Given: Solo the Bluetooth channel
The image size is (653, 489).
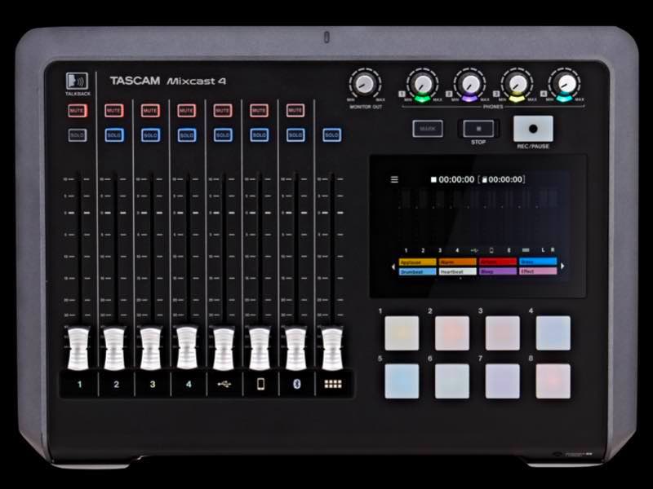Looking at the screenshot, I should [295, 135].
